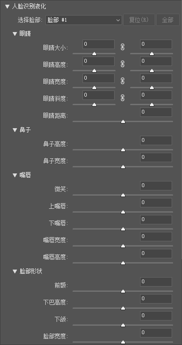Screen dimensions: 182x345
Task: Open the 选择脸部 dropdown
Action: point(83,20)
